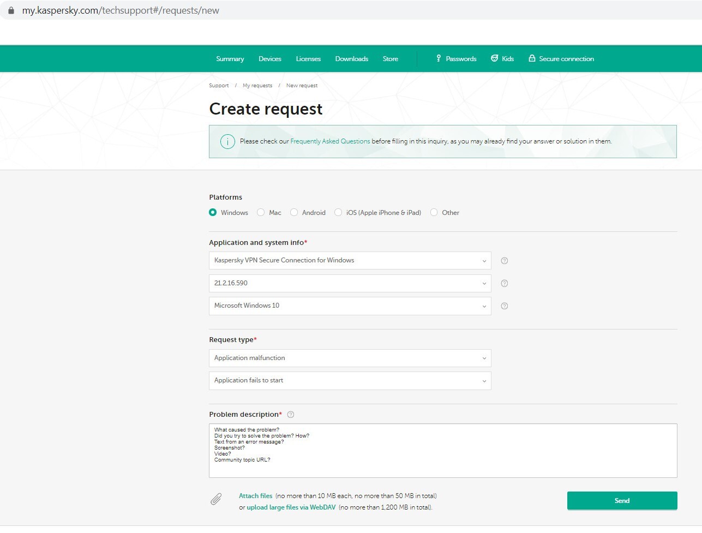Select the Other platform radio button
This screenshot has width=702, height=533.
pyautogui.click(x=434, y=212)
